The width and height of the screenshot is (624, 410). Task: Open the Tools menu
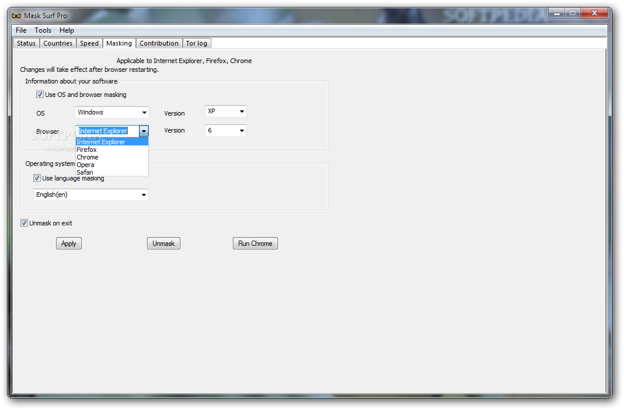pos(43,30)
